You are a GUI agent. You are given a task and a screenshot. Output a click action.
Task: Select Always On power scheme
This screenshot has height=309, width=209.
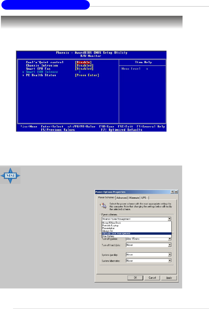tap(136, 231)
